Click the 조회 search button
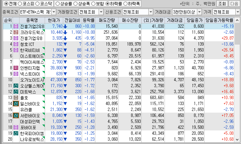 click(x=222, y=4)
